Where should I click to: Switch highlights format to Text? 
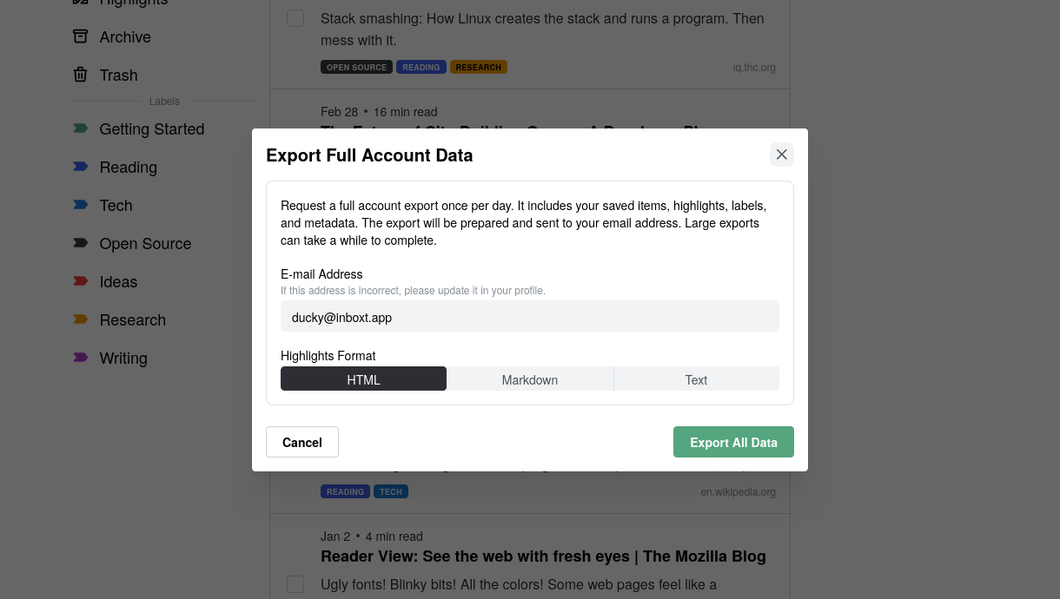695,378
